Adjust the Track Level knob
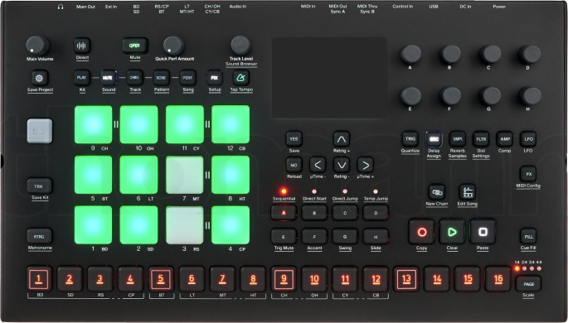 tap(240, 46)
